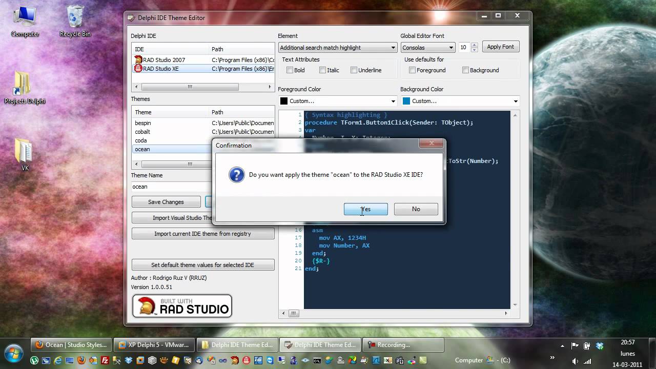Screen dimensions: 656x369
Task: Launch Firefox from the quick launch bar
Action: (81, 360)
